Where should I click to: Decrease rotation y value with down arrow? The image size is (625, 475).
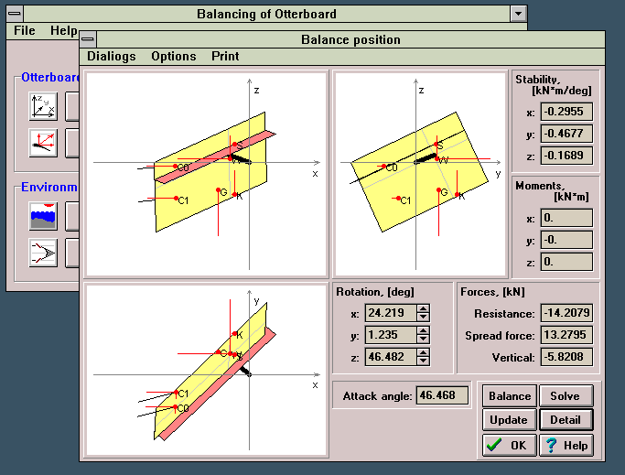[x=422, y=340]
